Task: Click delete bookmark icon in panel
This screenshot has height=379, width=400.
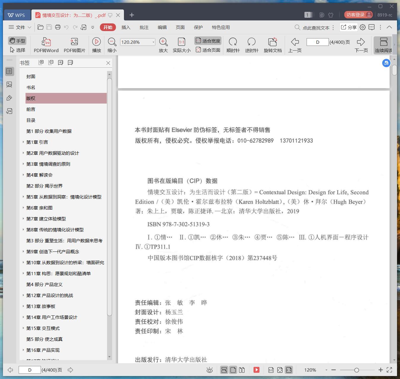Action: click(70, 62)
